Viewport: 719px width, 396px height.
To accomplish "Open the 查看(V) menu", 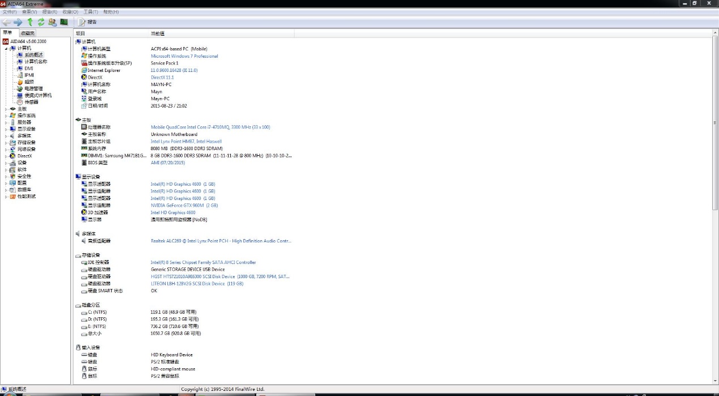I will pyautogui.click(x=29, y=12).
